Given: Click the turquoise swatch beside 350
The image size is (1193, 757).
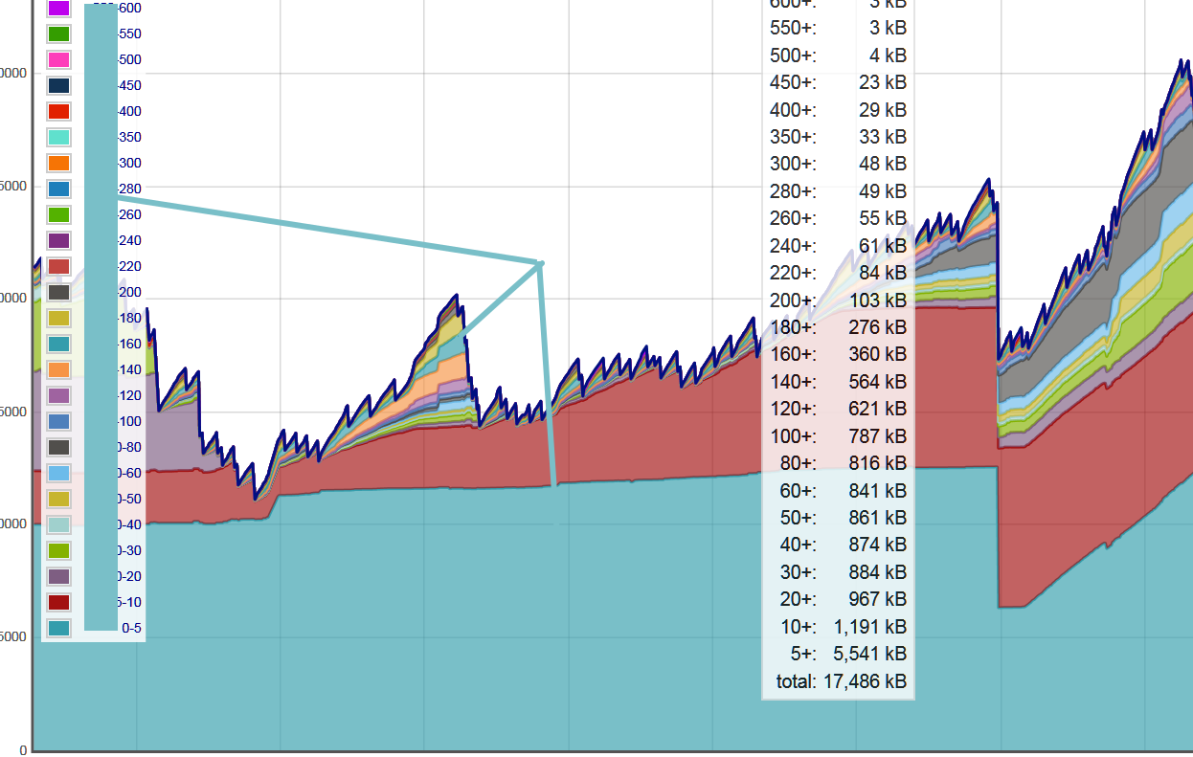Looking at the screenshot, I should [58, 138].
